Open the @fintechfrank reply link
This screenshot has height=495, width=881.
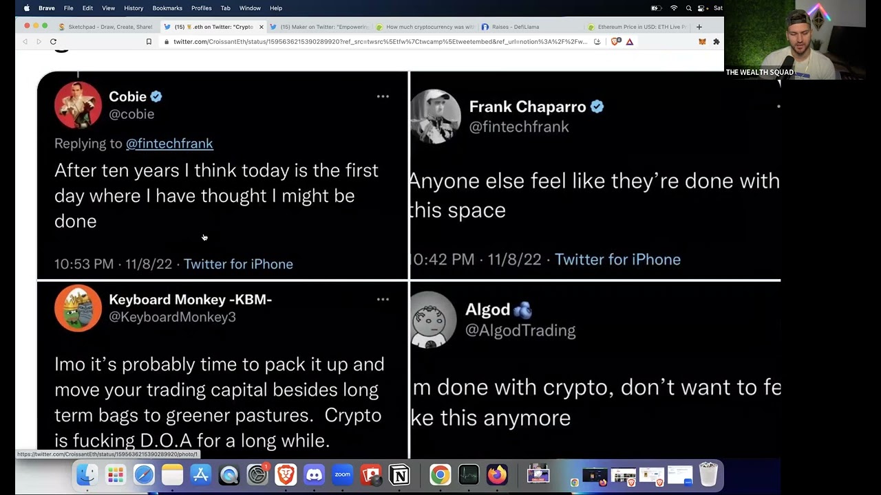(x=169, y=143)
